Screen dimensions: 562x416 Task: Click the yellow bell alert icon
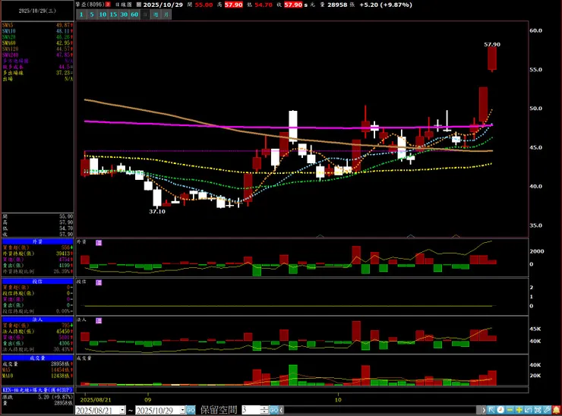click(556, 410)
